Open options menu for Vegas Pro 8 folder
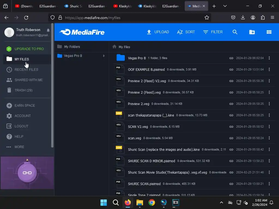The width and height of the screenshot is (279, 209). 269,58
